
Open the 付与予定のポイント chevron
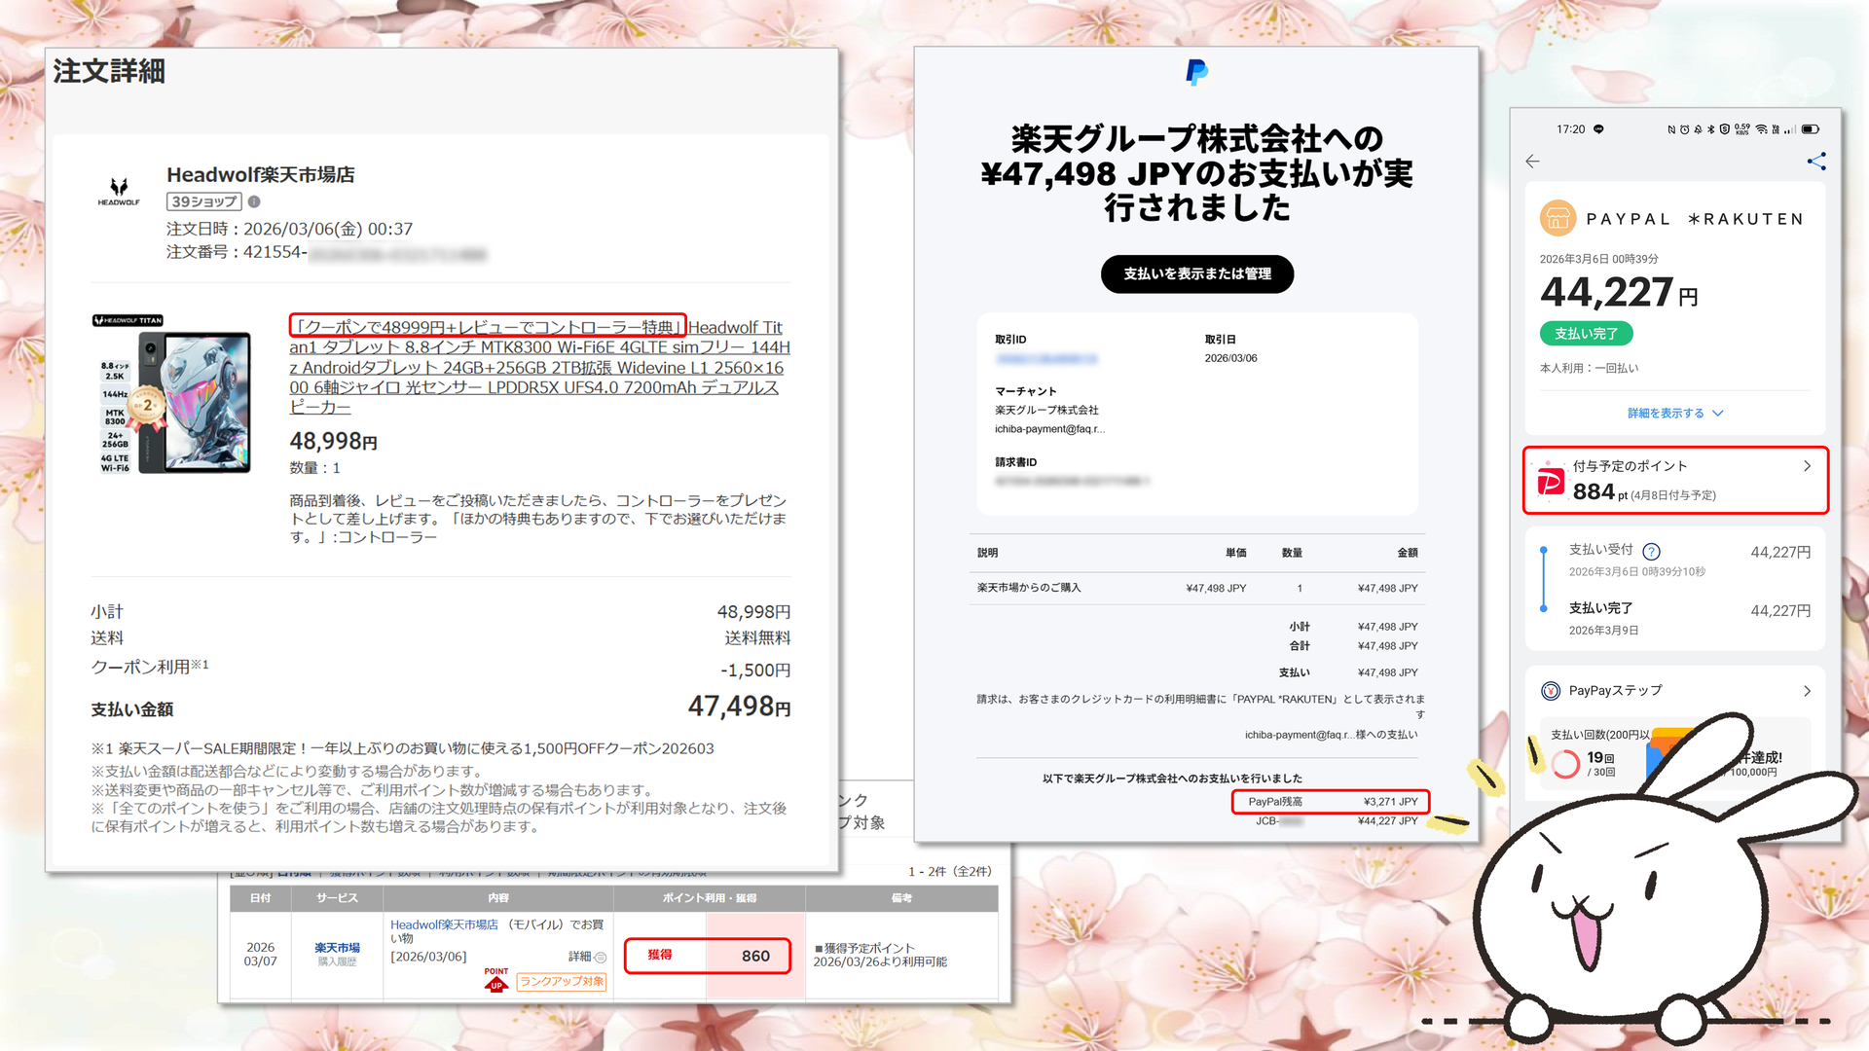click(x=1807, y=466)
